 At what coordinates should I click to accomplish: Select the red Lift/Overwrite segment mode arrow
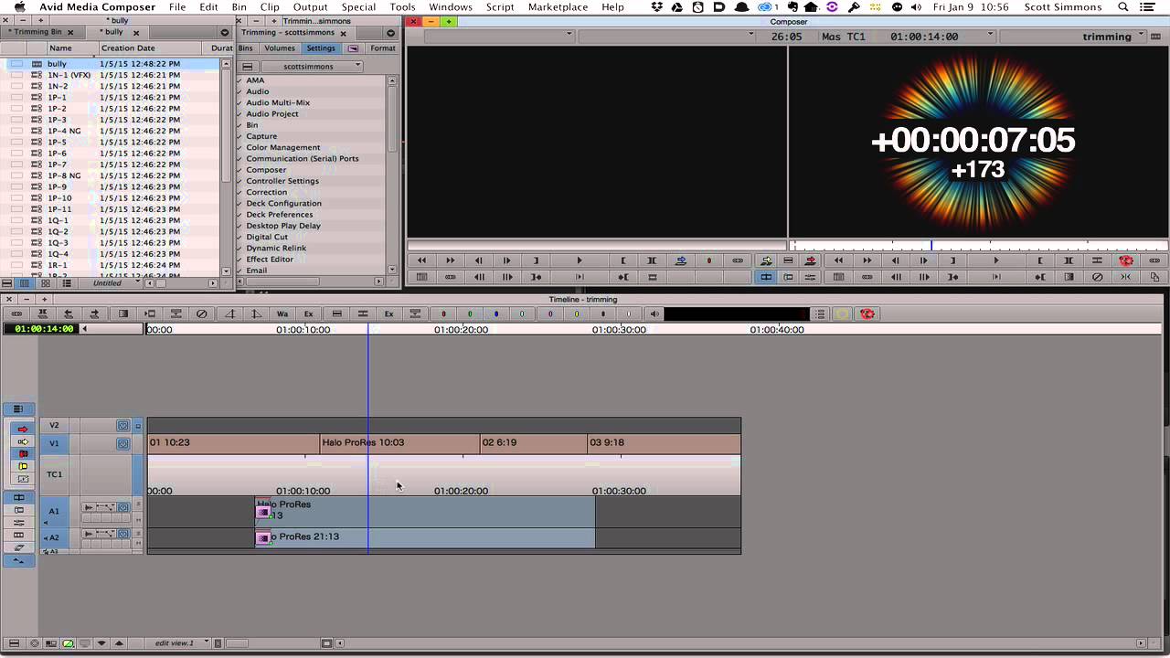point(23,429)
